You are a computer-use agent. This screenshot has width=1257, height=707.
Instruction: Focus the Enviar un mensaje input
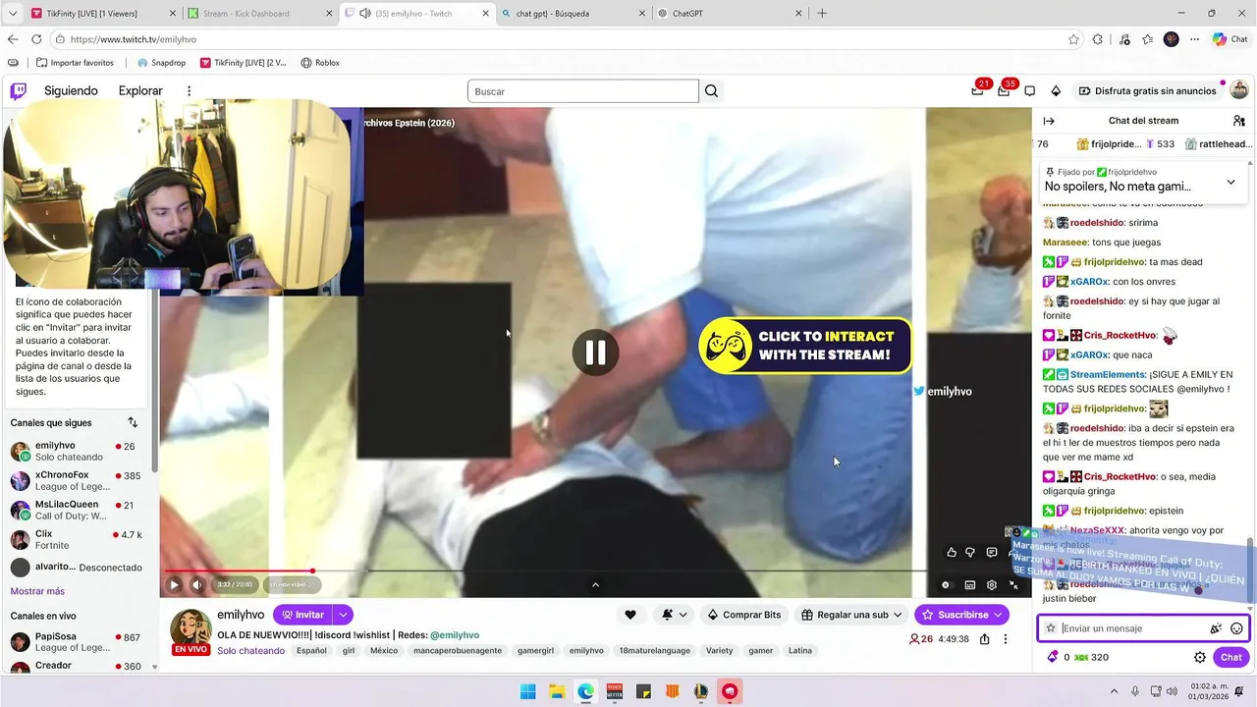click(1131, 628)
